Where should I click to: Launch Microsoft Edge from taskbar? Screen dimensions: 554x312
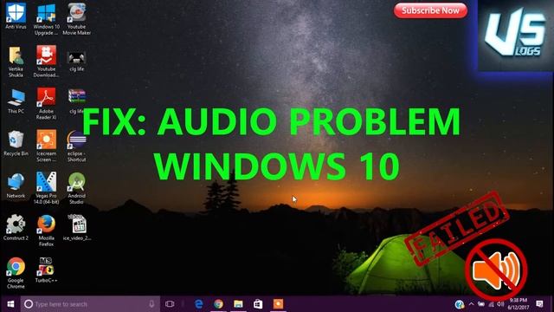coord(199,304)
